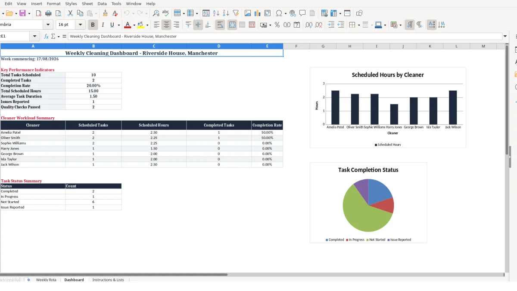Screen dimensions: 517x291
Task: Open the Sheet menu
Action: coord(87,3)
